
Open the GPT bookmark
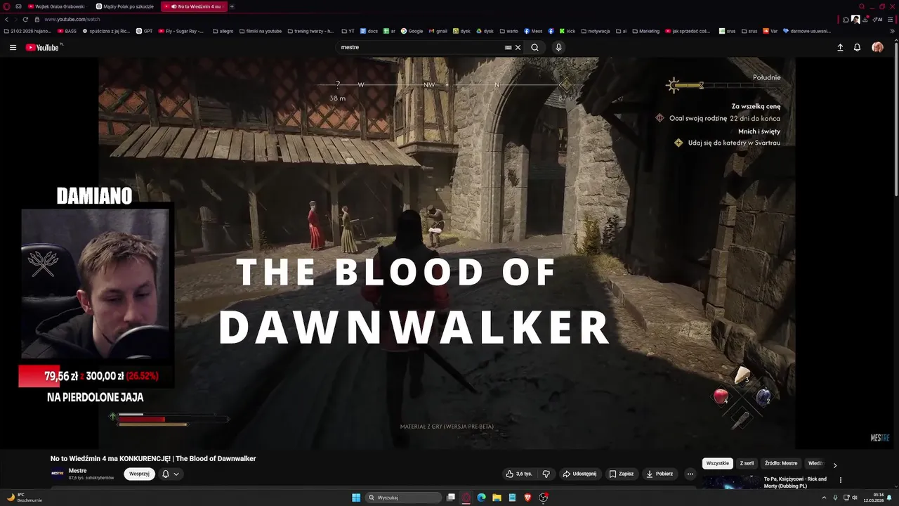(144, 31)
